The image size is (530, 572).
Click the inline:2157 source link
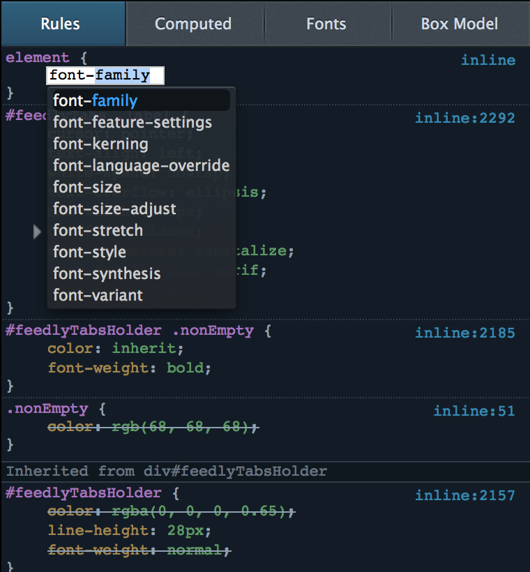tap(464, 496)
